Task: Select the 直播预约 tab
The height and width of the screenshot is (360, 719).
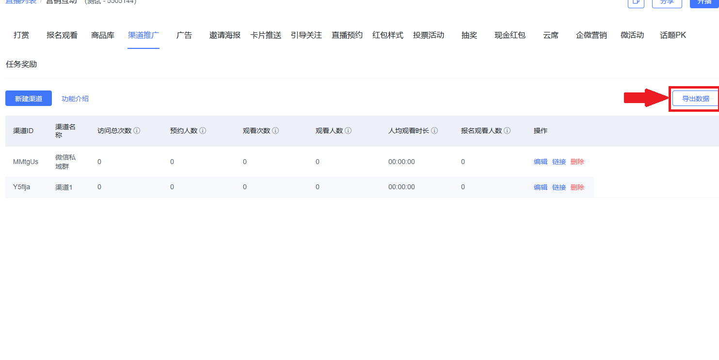Action: click(347, 35)
